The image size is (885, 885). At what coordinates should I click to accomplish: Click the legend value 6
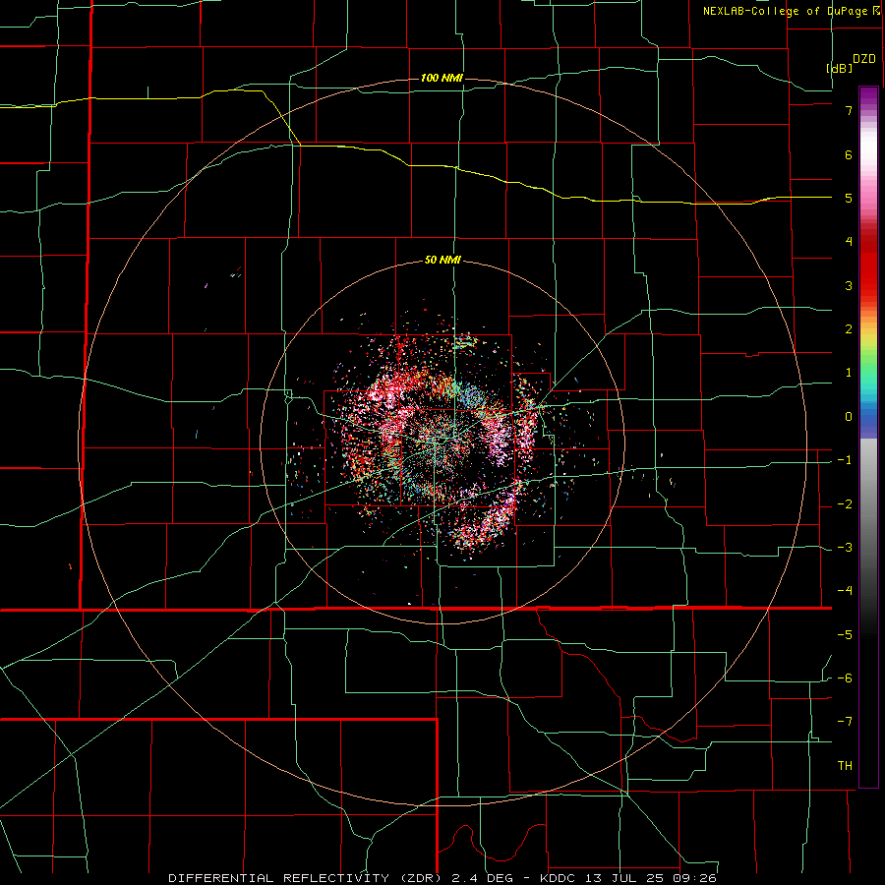point(849,154)
